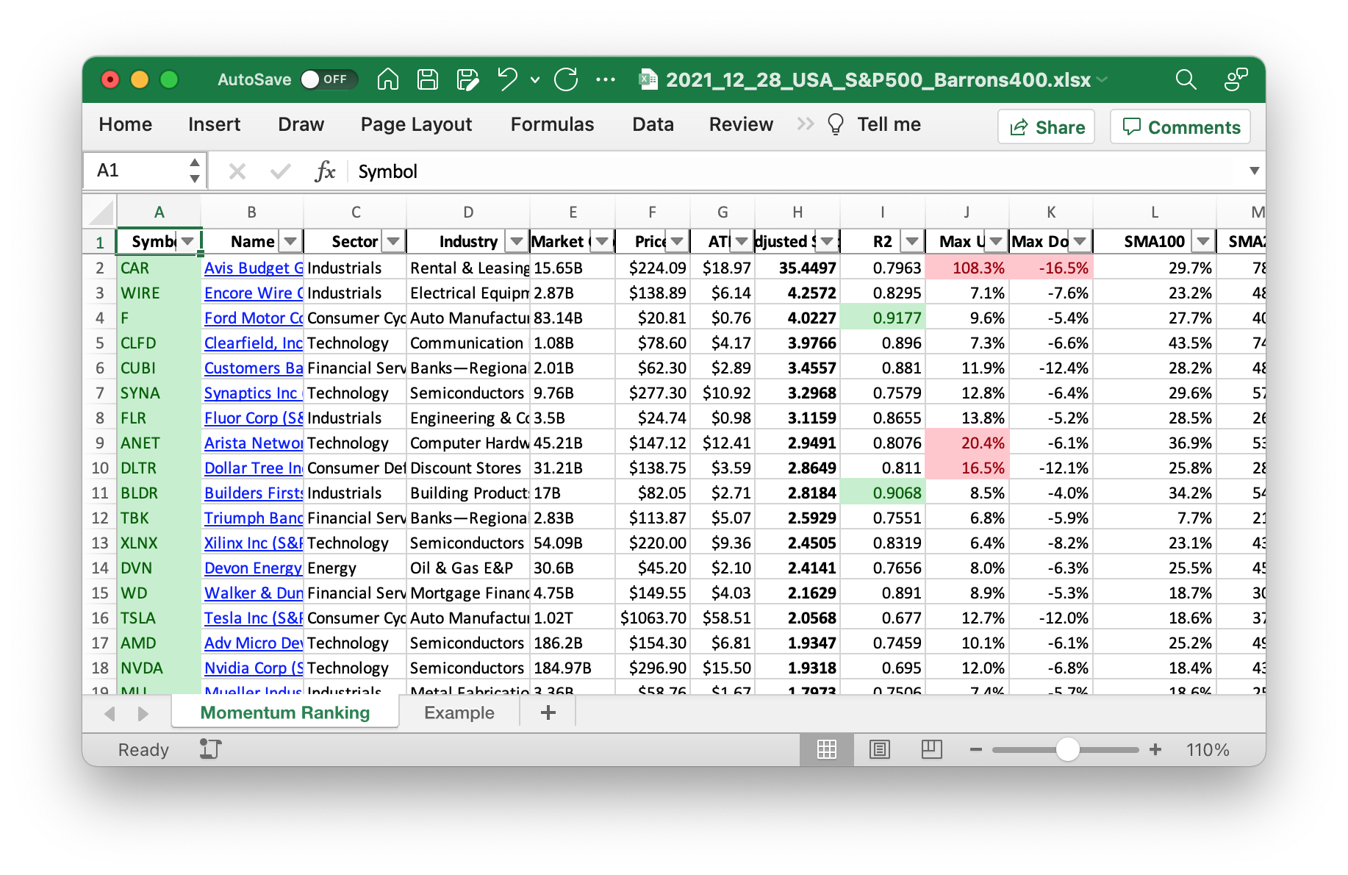Open the search magnifier icon
The image size is (1348, 875).
tap(1186, 79)
